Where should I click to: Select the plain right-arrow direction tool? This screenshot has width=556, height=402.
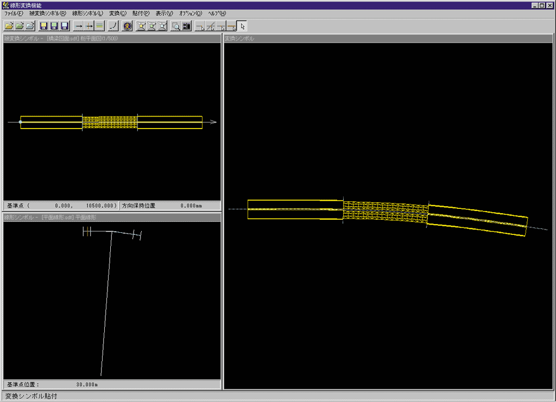(x=79, y=26)
